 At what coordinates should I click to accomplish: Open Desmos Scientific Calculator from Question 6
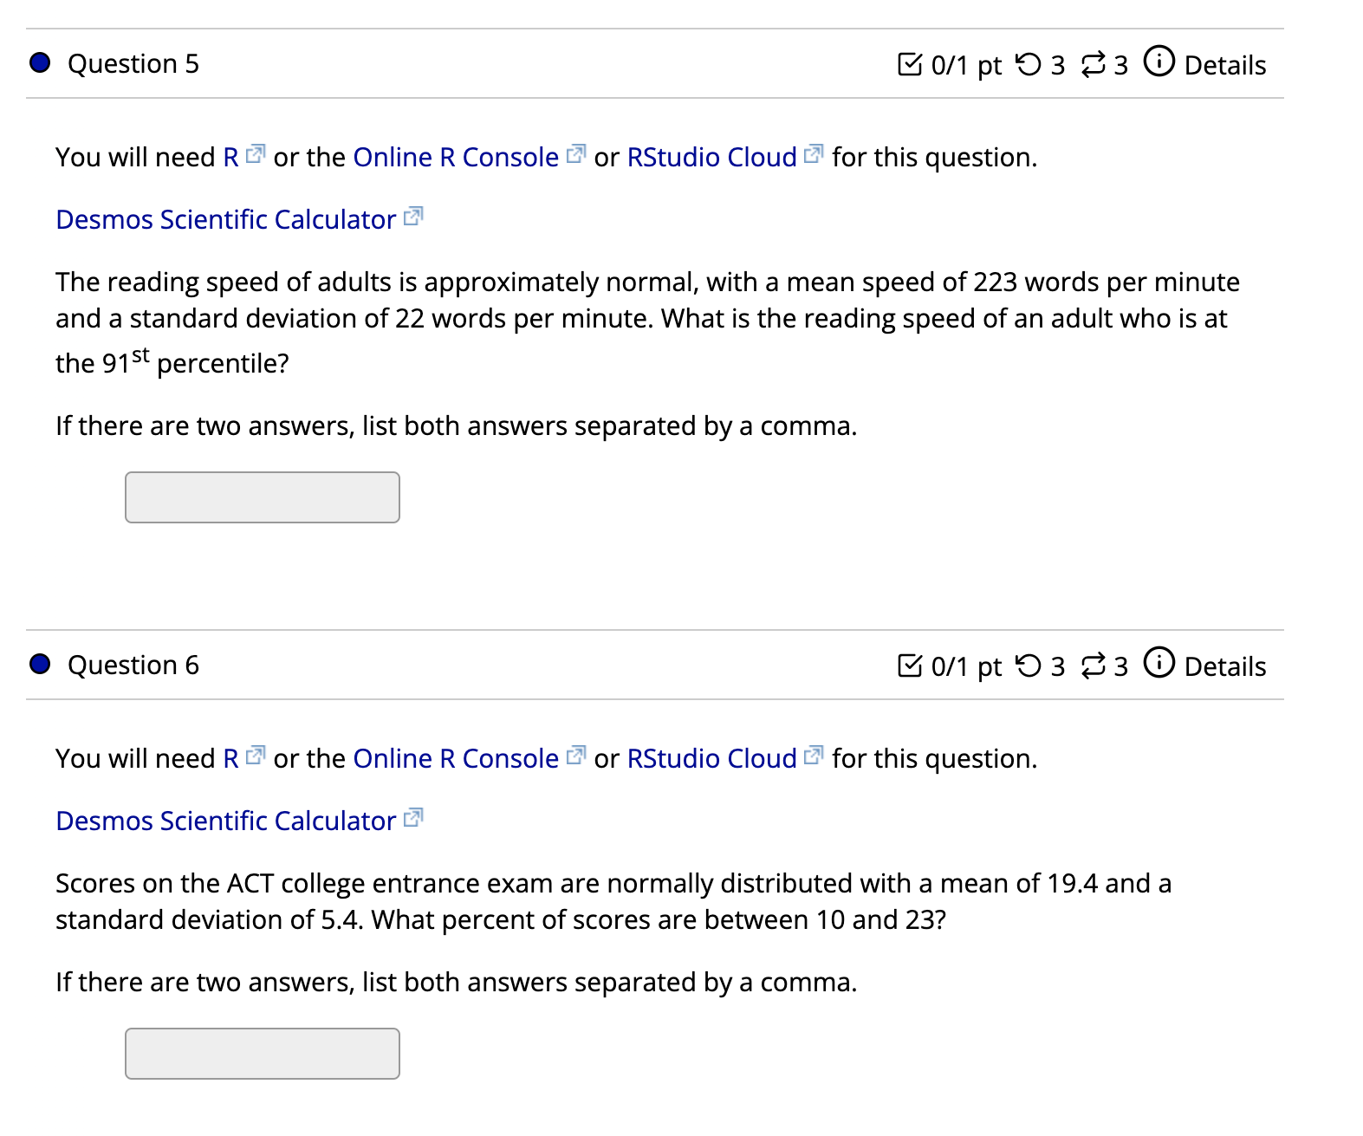(227, 819)
